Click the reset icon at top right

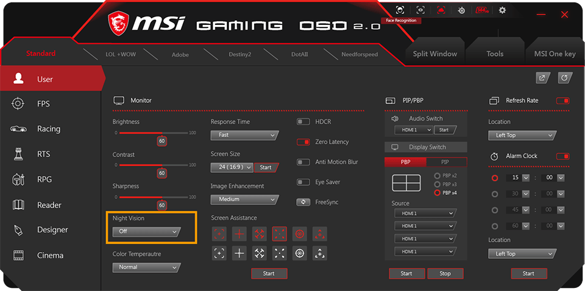[x=564, y=78]
